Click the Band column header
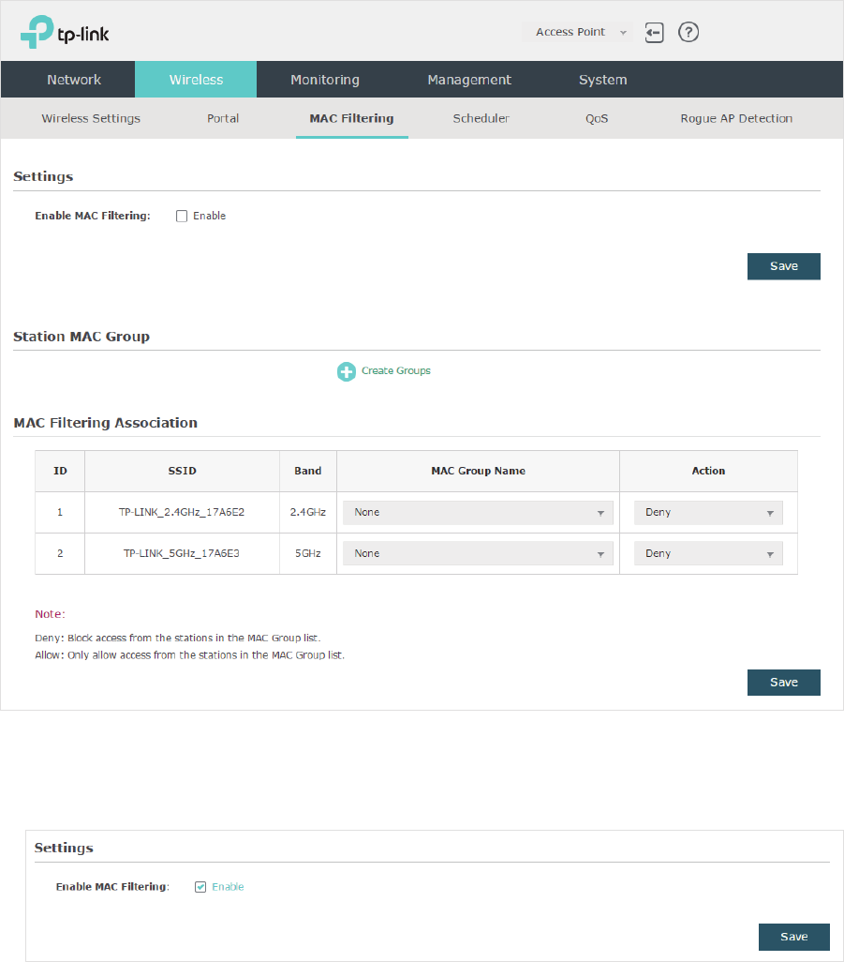The image size is (844, 962). [307, 472]
